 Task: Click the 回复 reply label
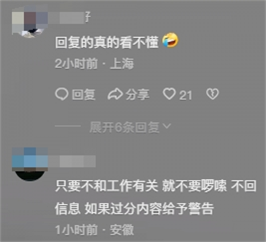click(83, 94)
